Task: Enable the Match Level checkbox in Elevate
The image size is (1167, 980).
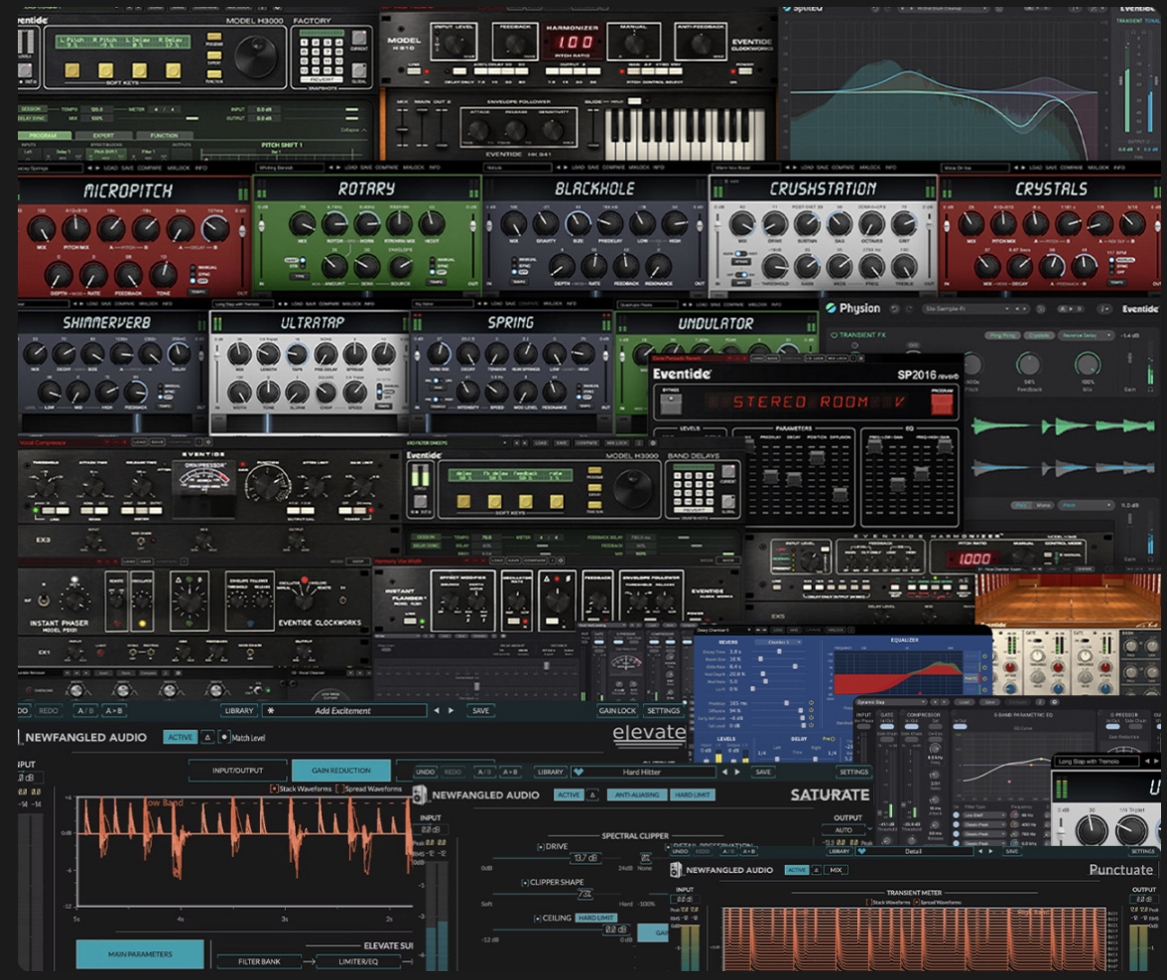Action: tap(224, 737)
